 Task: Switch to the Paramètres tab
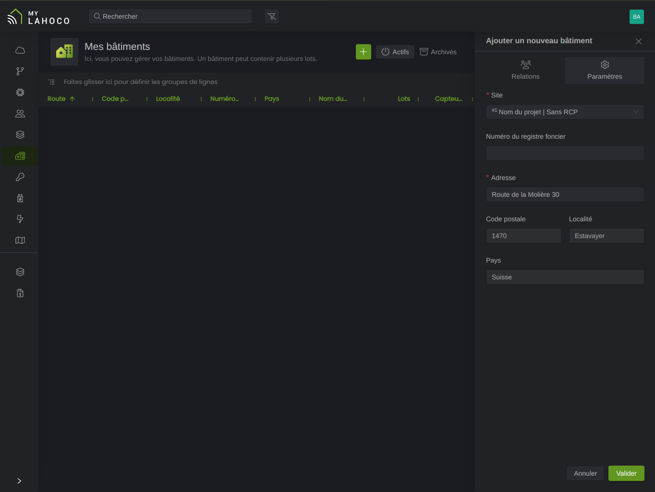click(605, 70)
